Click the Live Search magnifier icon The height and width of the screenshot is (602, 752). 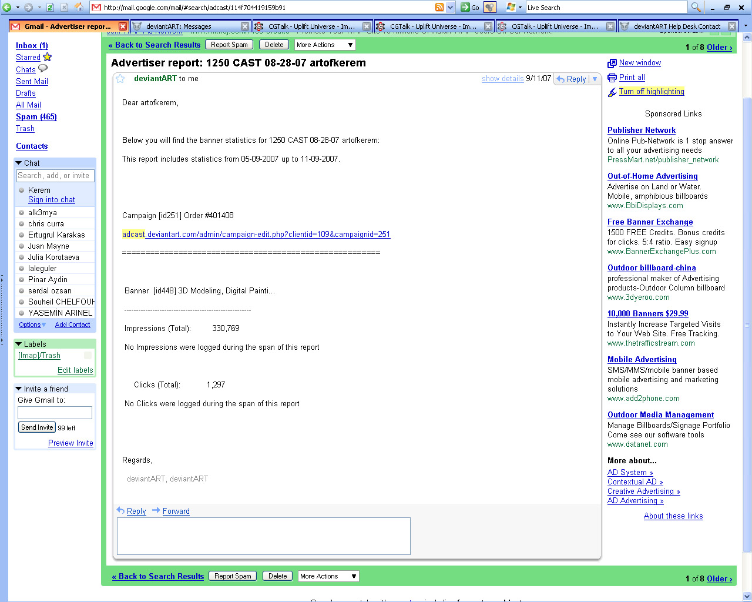click(696, 7)
